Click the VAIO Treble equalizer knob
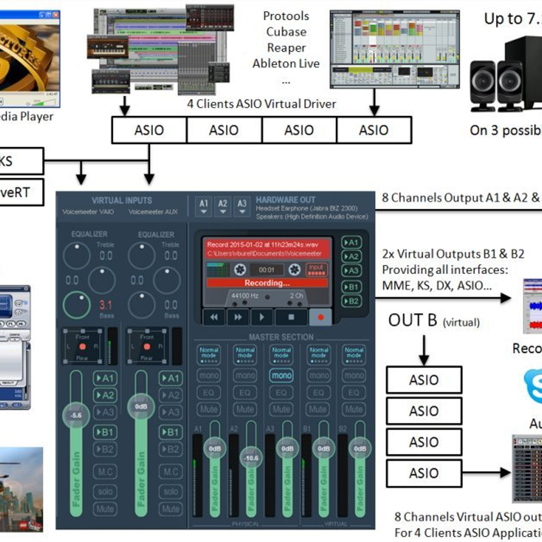Image resolution: width=542 pixels, height=542 pixels. [x=77, y=255]
